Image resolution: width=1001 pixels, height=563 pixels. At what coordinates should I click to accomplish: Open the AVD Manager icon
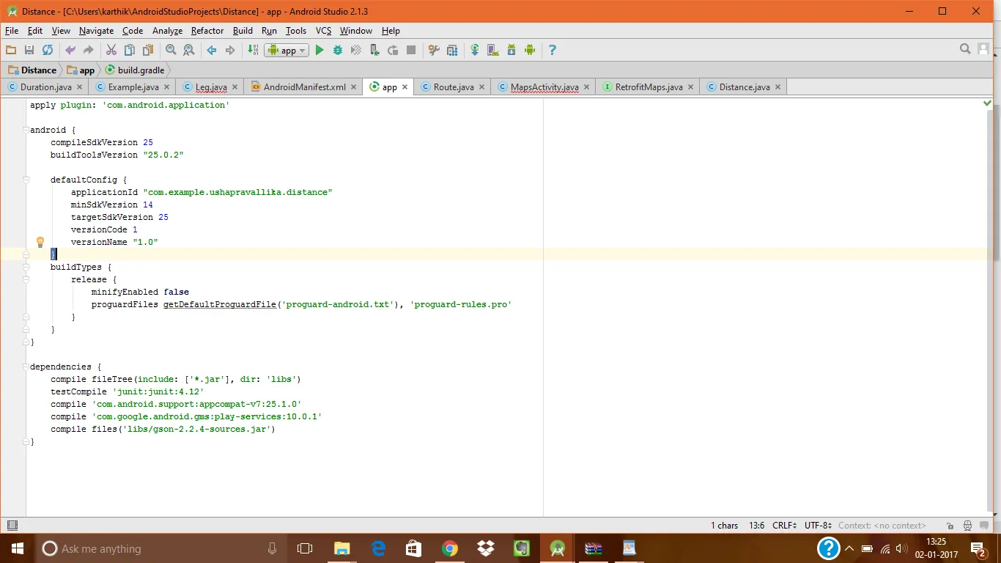[493, 50]
